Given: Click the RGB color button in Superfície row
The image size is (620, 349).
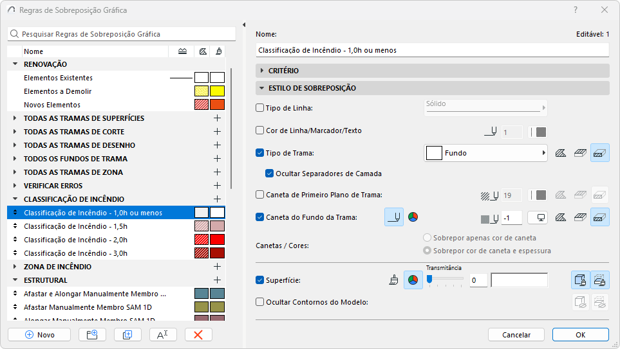Looking at the screenshot, I should 413,280.
